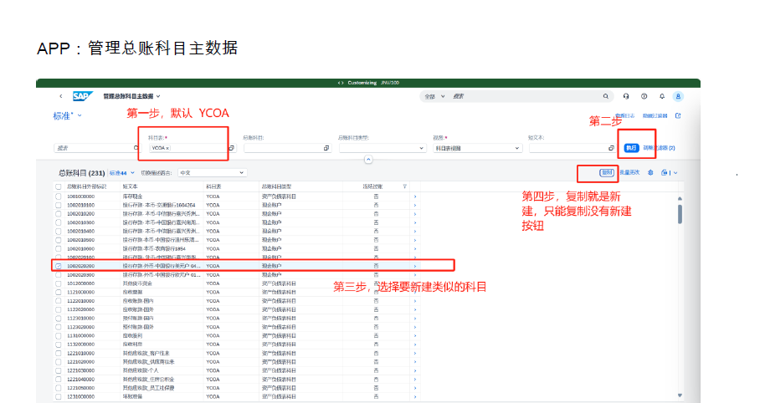Click the 执行 button
The image size is (765, 403).
click(x=631, y=148)
